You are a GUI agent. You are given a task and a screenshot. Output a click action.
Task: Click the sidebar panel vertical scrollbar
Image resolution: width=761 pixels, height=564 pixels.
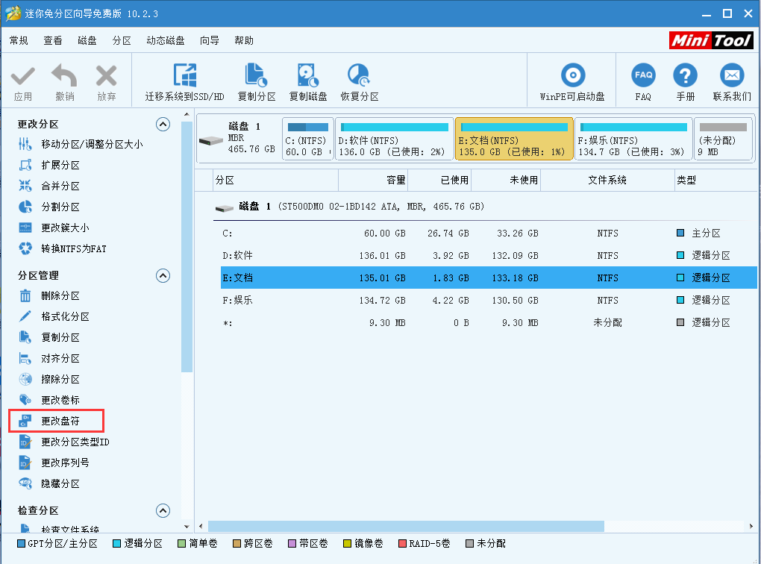pyautogui.click(x=187, y=247)
